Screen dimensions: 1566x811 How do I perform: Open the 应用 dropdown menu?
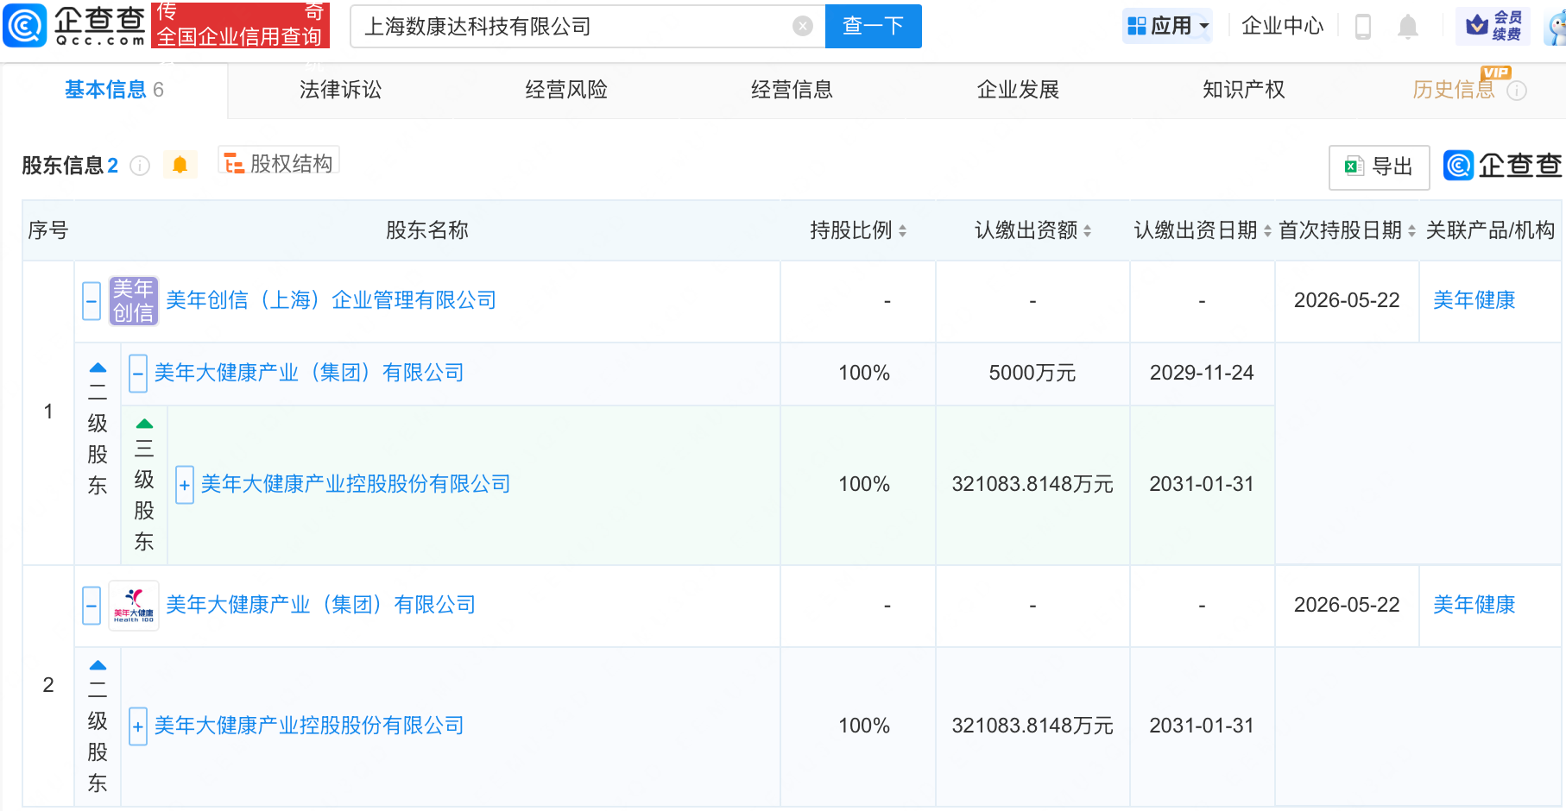pyautogui.click(x=1168, y=26)
